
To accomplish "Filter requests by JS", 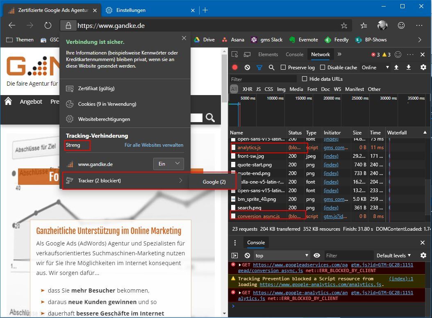I will point(258,89).
